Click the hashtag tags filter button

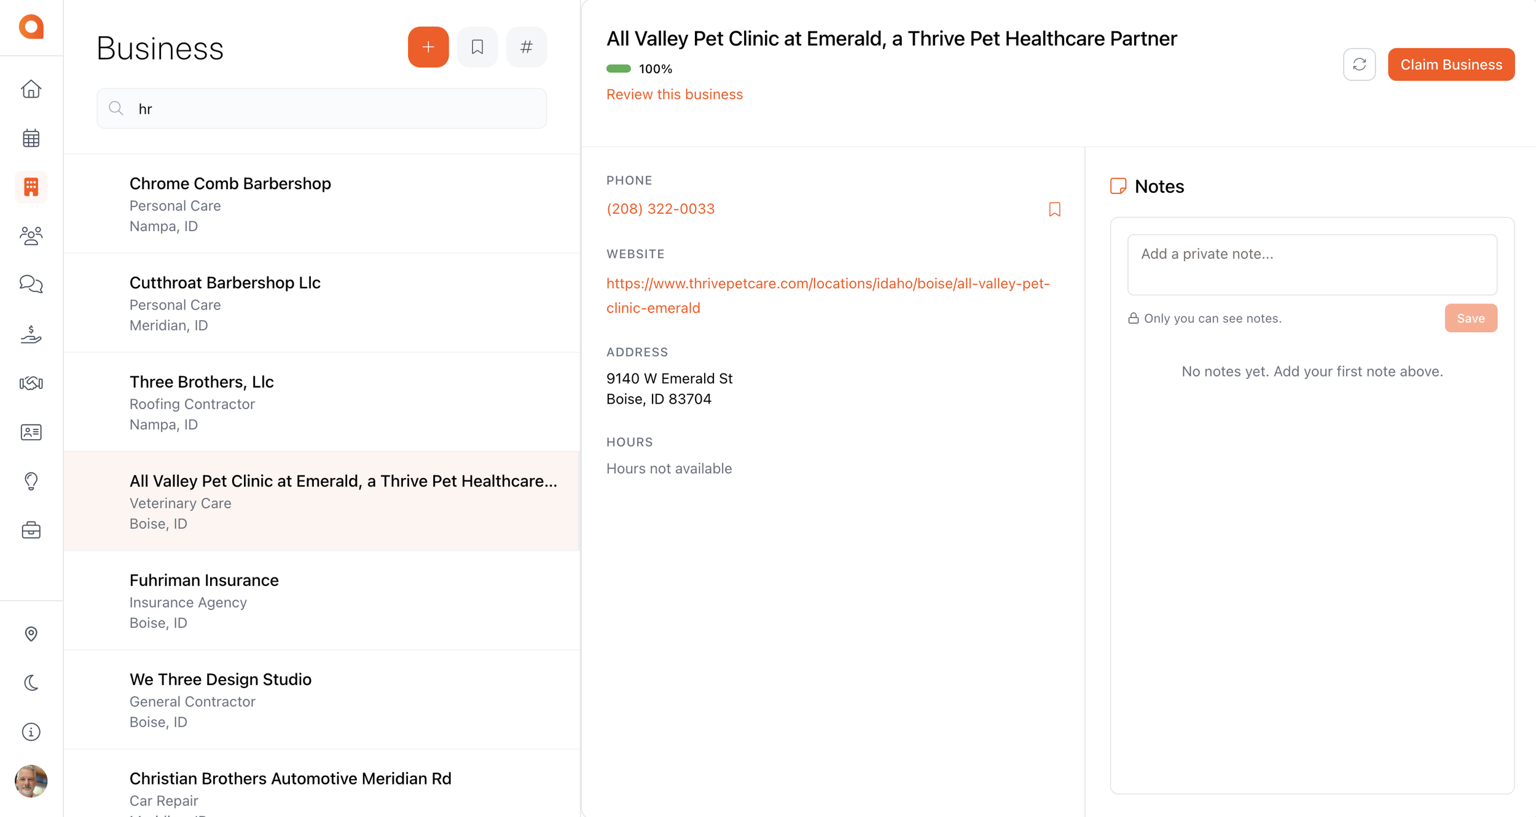(x=526, y=47)
